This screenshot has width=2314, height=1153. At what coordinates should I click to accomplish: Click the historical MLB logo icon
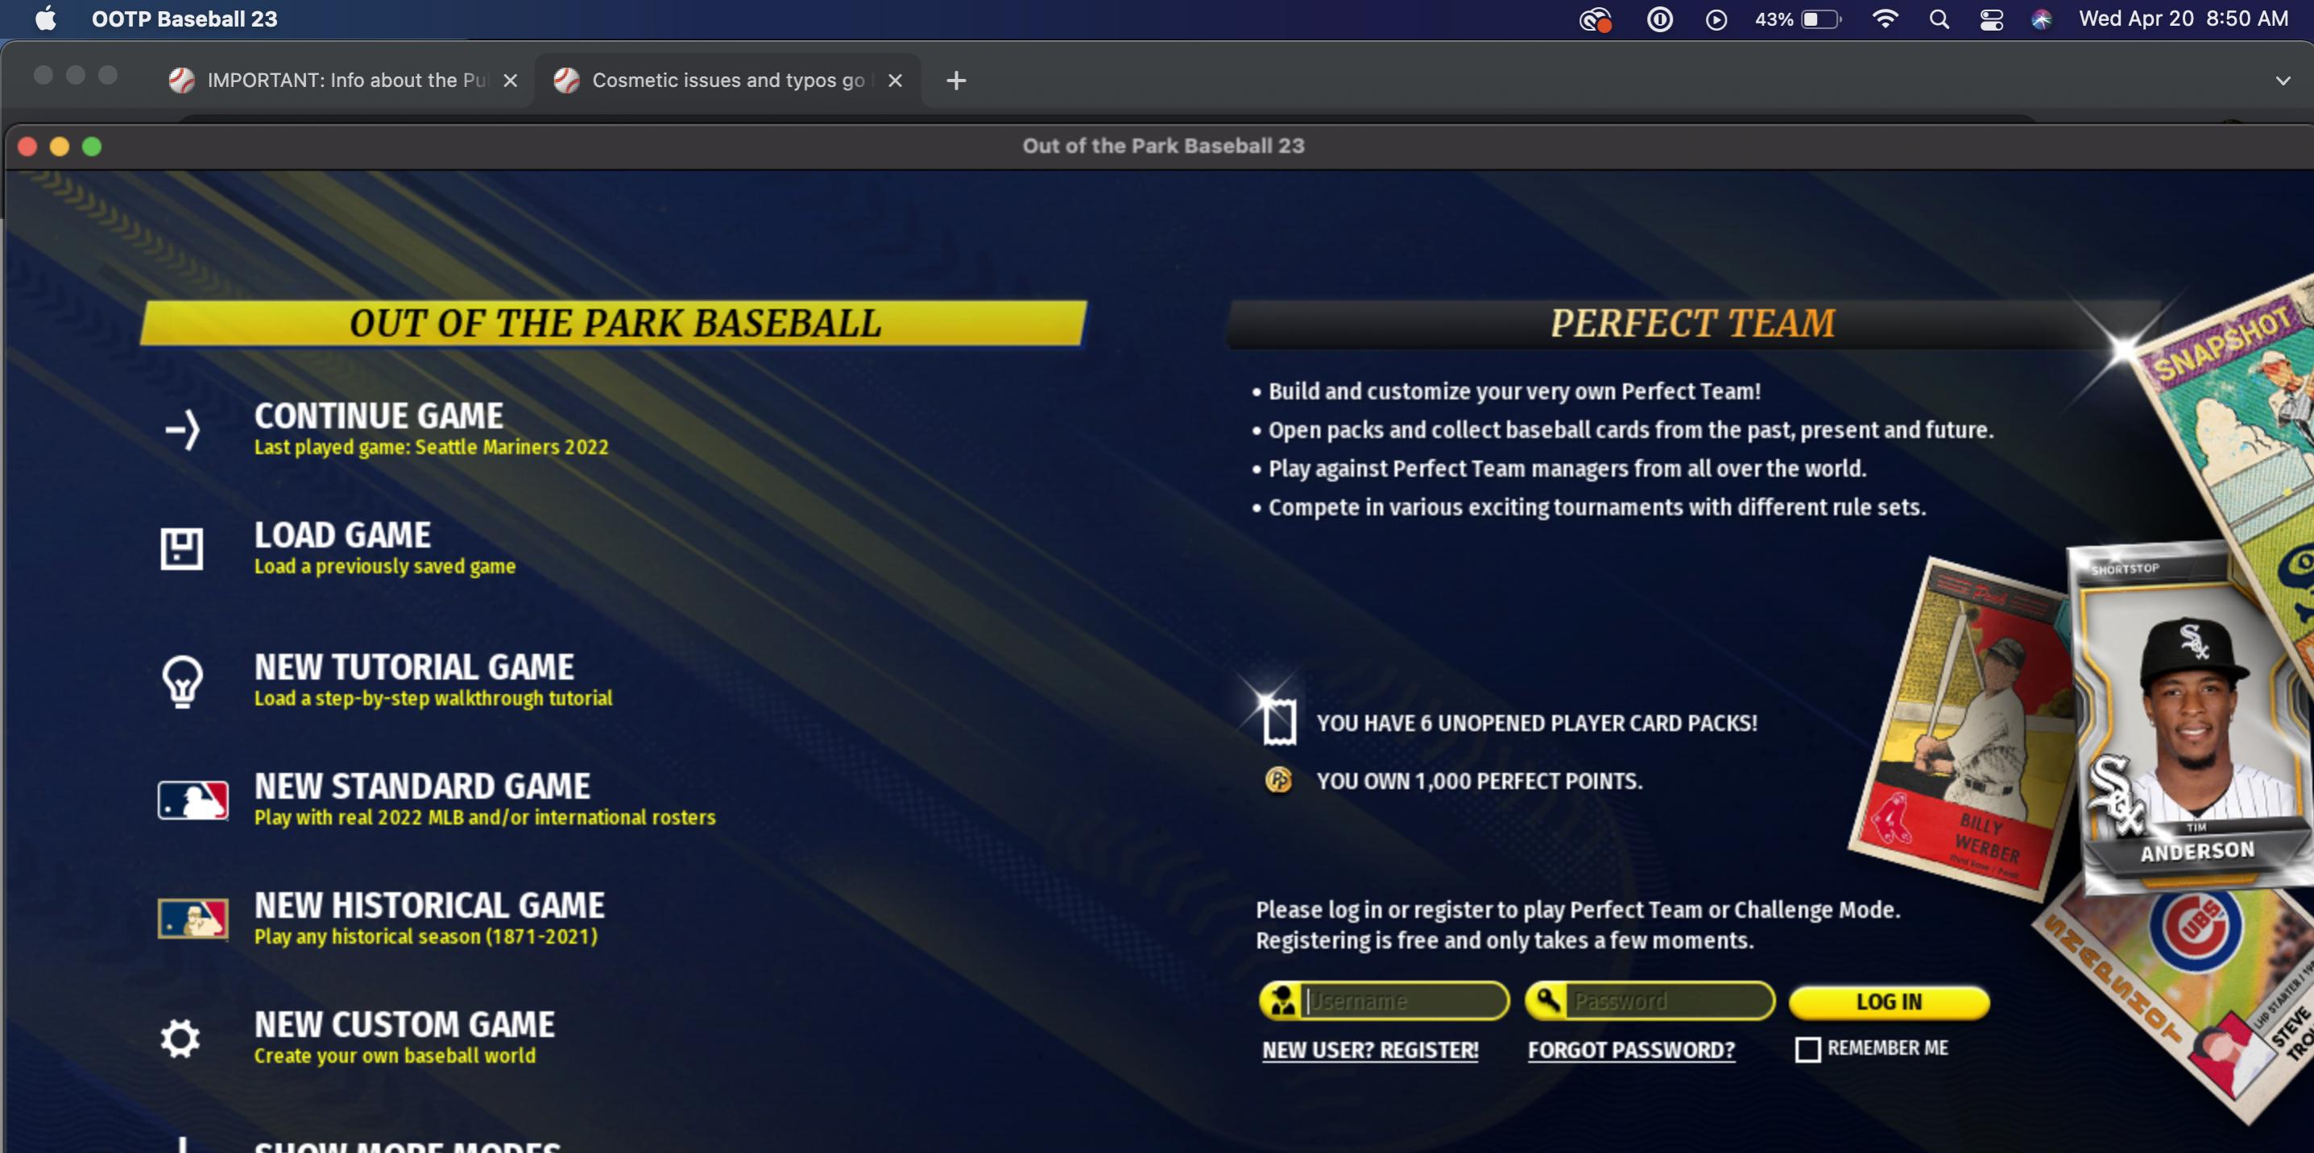coord(193,919)
